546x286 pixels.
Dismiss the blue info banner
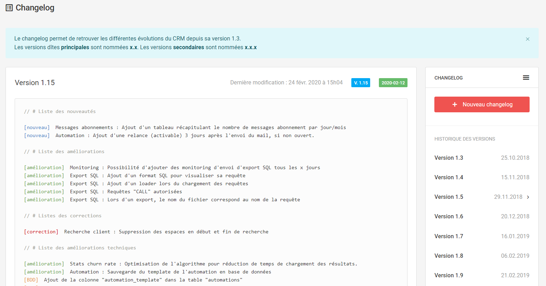tap(528, 39)
